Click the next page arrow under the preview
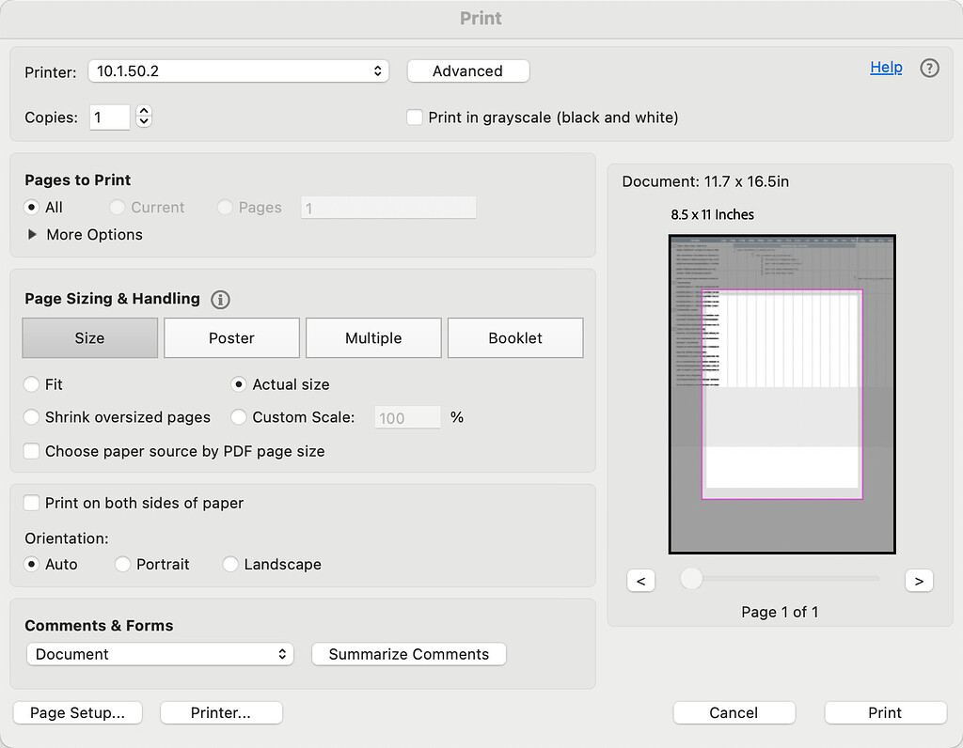 [x=920, y=580]
